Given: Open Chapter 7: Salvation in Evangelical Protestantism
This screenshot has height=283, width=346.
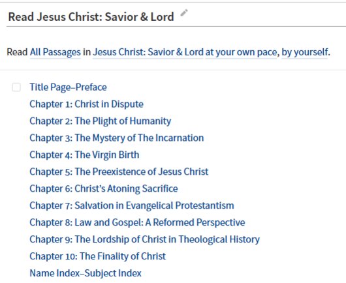Looking at the screenshot, I should (132, 205).
